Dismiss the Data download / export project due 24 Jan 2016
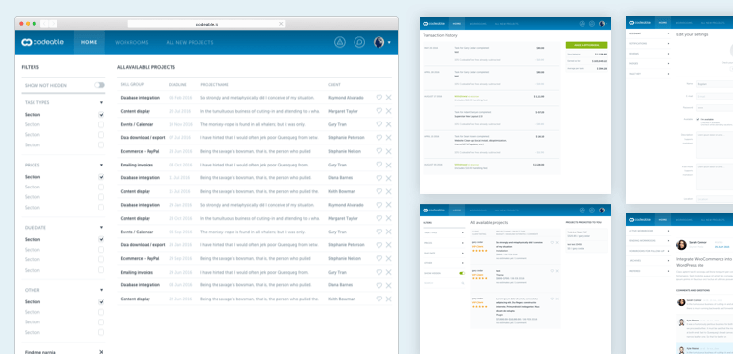733x354 pixels. click(x=388, y=245)
